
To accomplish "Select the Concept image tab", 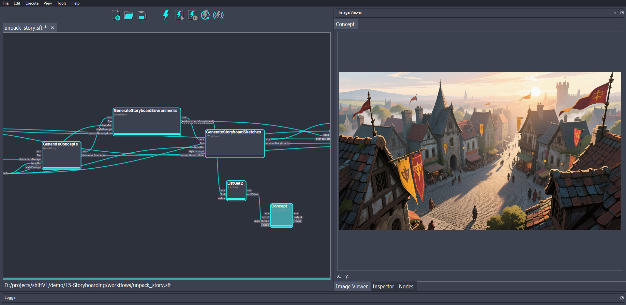I will tap(345, 24).
